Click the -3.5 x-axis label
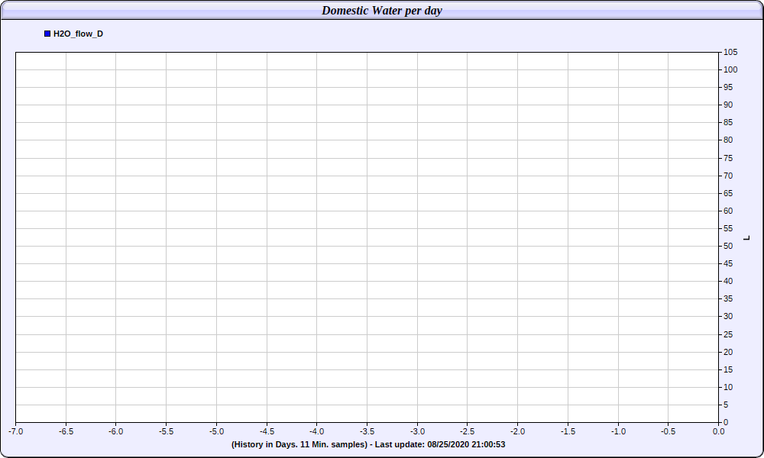The width and height of the screenshot is (764, 458). (x=367, y=431)
